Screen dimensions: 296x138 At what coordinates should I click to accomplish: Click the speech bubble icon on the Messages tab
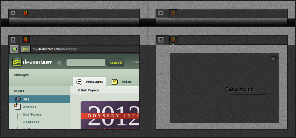[79, 82]
